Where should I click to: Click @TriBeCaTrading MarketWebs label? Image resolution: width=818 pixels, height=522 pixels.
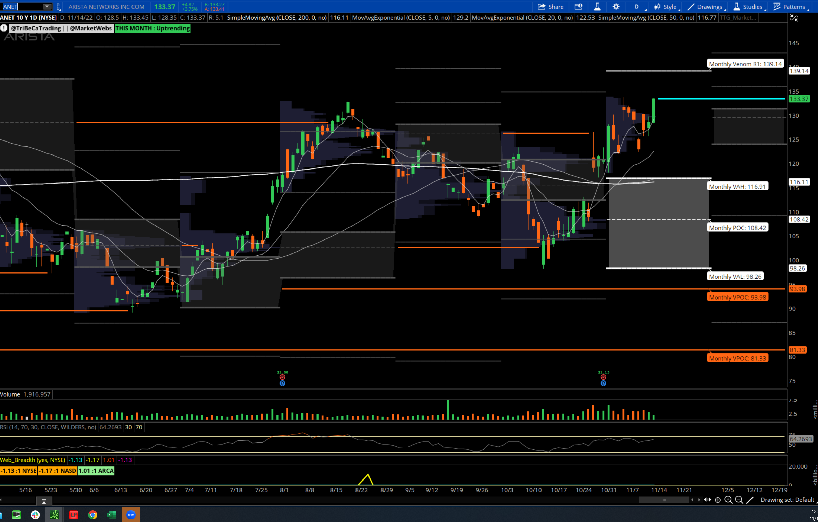[61, 28]
